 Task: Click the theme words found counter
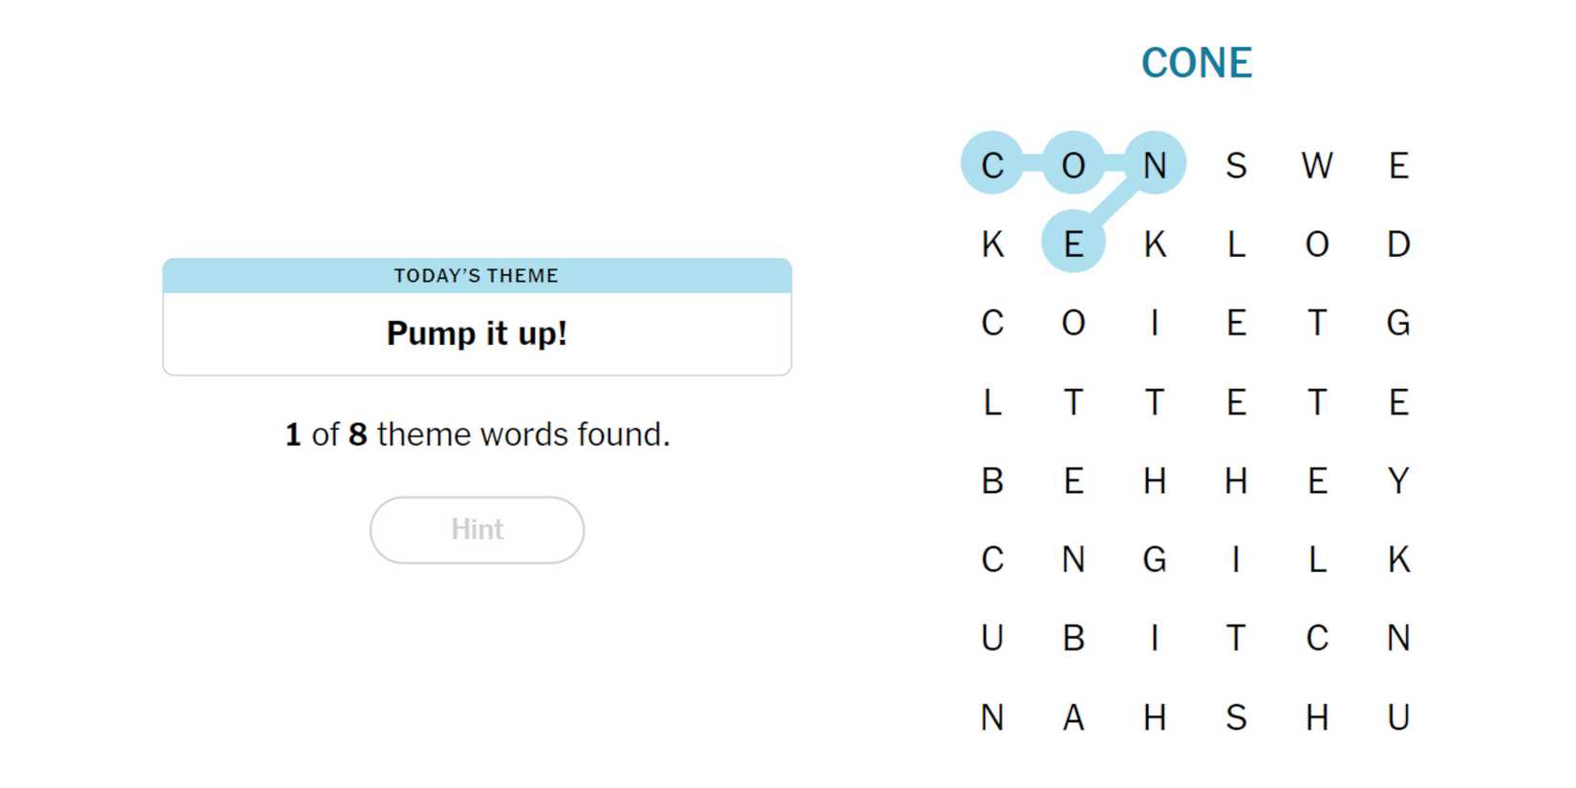pos(477,435)
